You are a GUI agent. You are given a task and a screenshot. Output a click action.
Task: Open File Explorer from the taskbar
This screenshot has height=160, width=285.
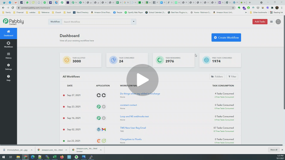(18, 157)
